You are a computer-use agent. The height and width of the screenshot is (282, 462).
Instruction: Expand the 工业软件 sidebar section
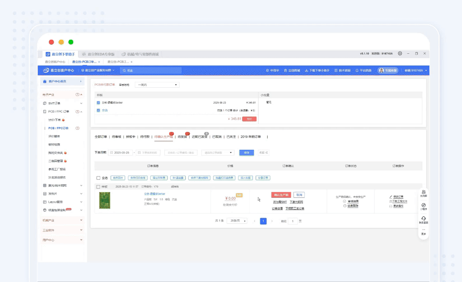tap(81, 230)
